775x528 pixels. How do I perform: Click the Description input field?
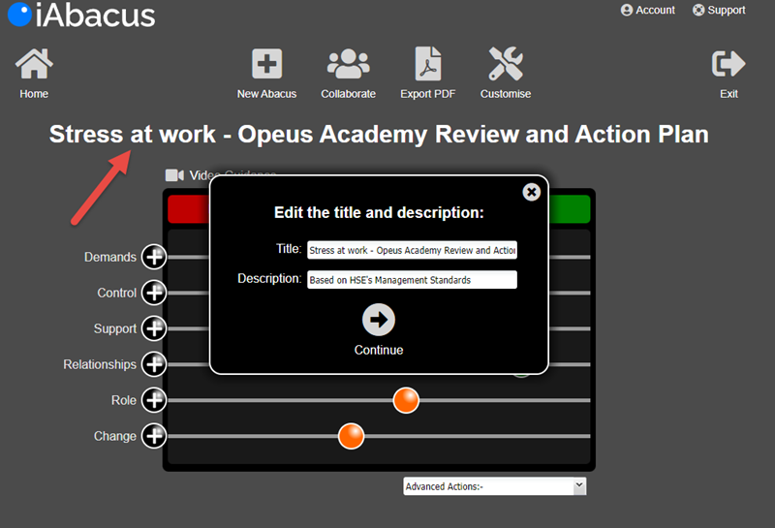pyautogui.click(x=412, y=280)
